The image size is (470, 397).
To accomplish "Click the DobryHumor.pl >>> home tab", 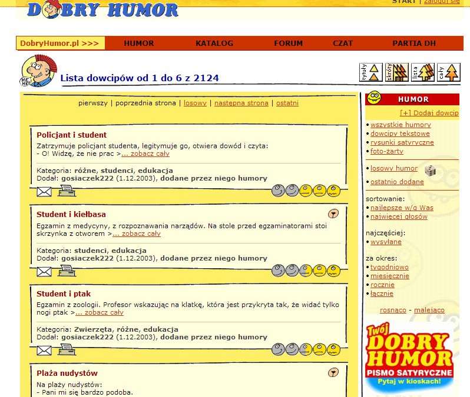I will 61,43.
